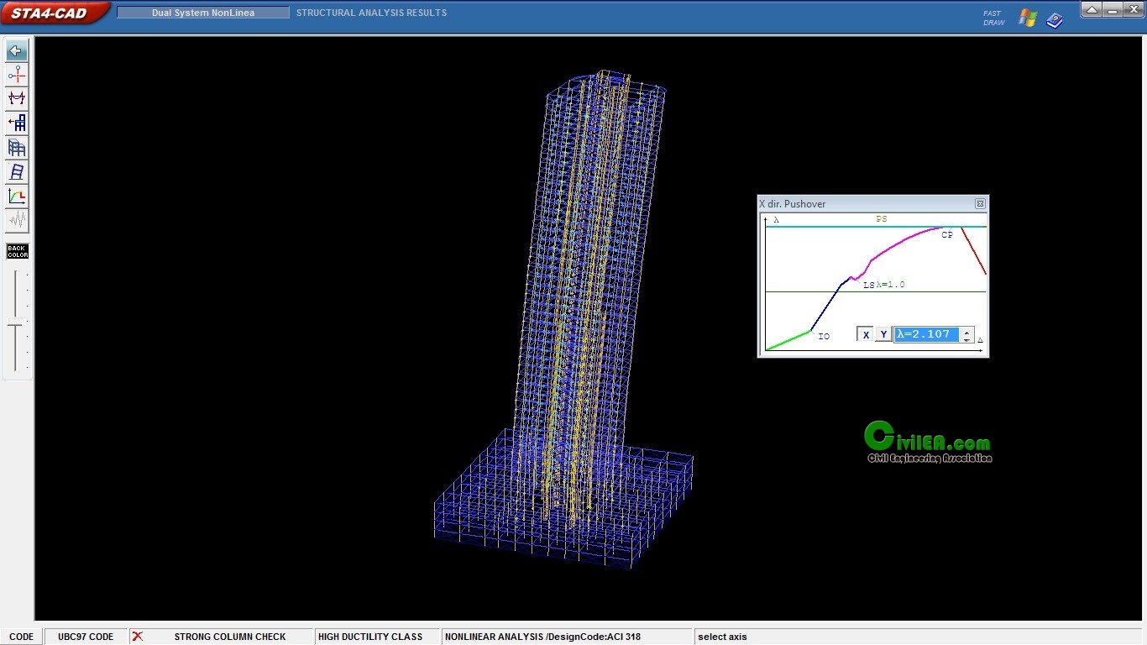The image size is (1147, 645).
Task: Adjust the upper vertical slider in left panel
Action: pos(16,293)
